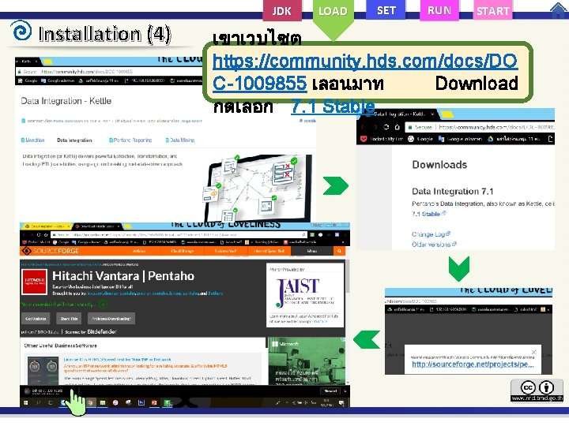The width and height of the screenshot is (569, 426).
Task: Open the Business VoIP menu on SourceForge
Action: pos(226,251)
